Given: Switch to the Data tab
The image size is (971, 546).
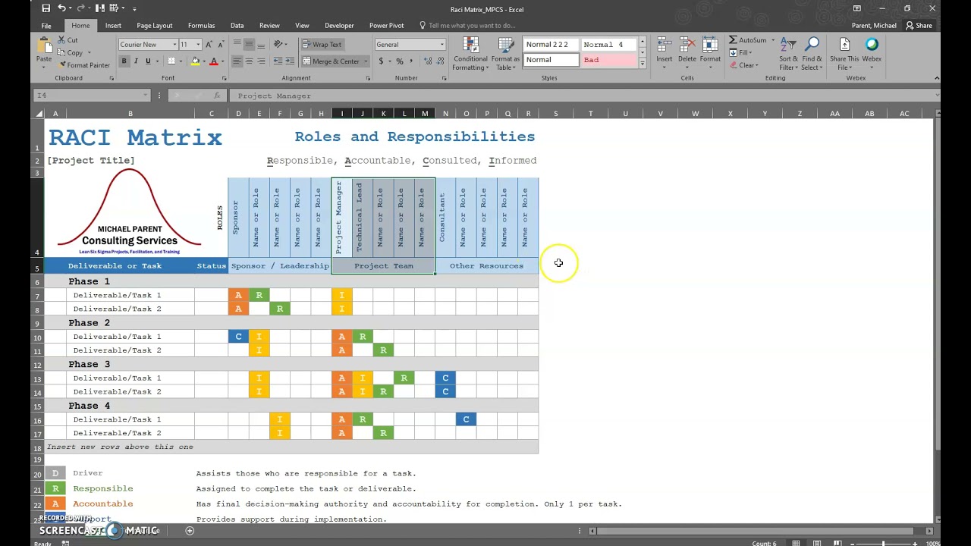Looking at the screenshot, I should [x=237, y=26].
